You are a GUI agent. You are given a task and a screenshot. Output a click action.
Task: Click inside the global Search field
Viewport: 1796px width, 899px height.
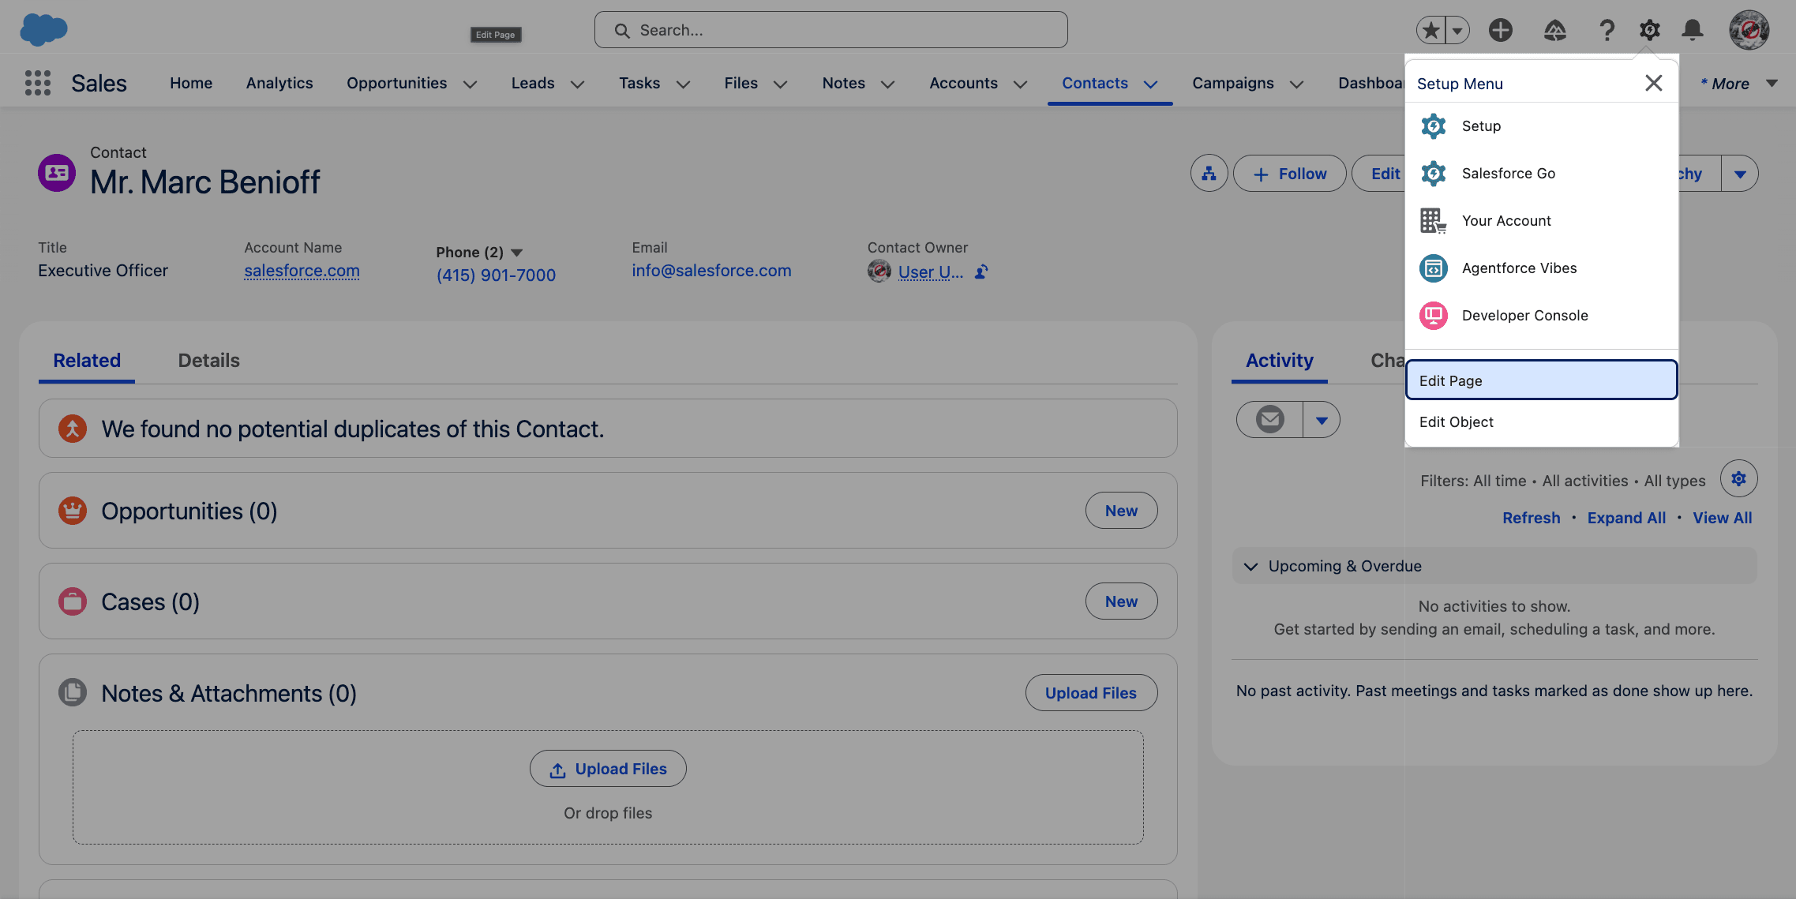(829, 29)
